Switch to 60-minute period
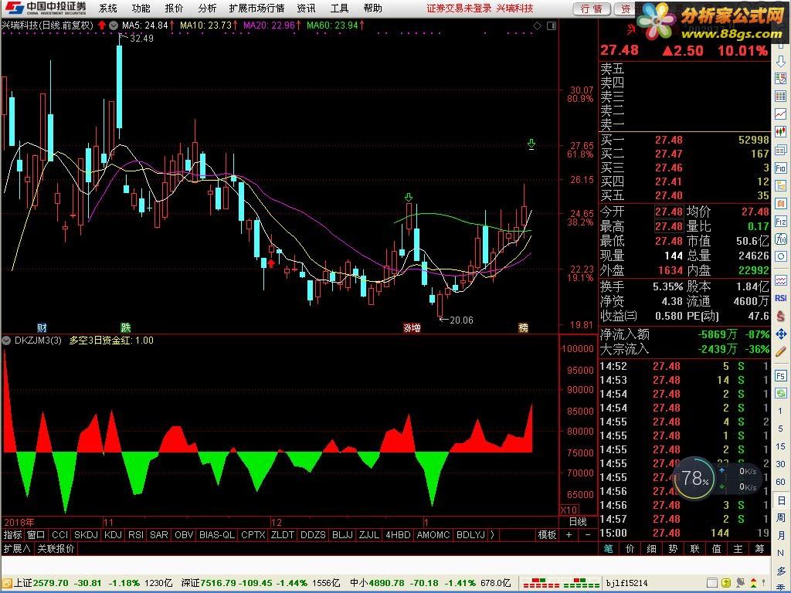The height and width of the screenshot is (593, 791). (780, 482)
